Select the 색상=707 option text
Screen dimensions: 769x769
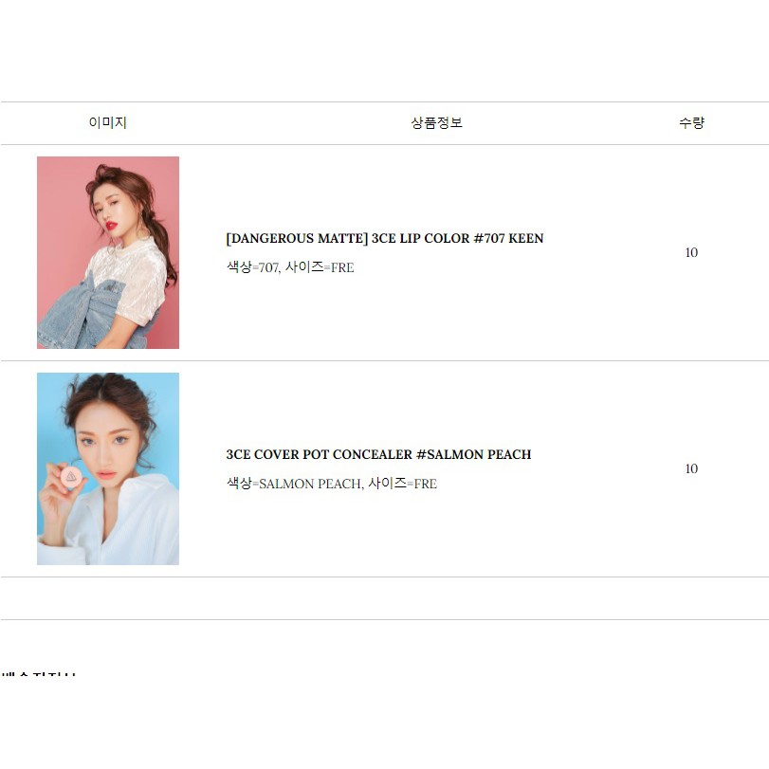pyautogui.click(x=253, y=267)
